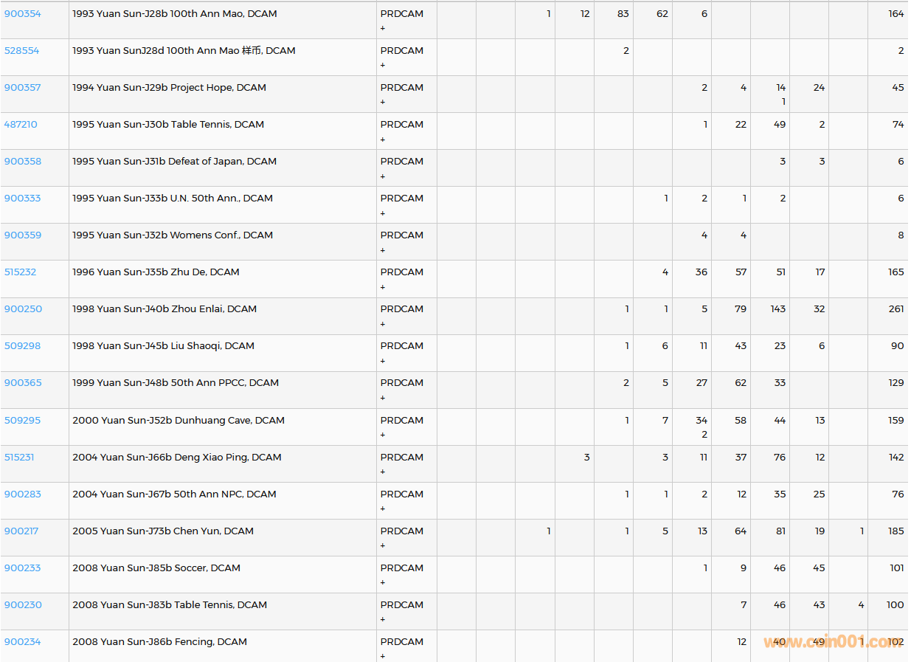Expand the plus under PRDCAM for 100th Ann Mao J28b
The width and height of the screenshot is (911, 662).
(x=382, y=28)
